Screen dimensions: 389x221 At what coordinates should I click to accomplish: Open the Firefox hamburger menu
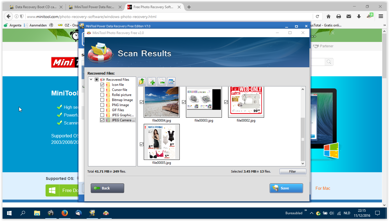(x=381, y=16)
